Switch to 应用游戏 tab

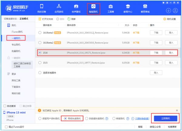pos(59,8)
